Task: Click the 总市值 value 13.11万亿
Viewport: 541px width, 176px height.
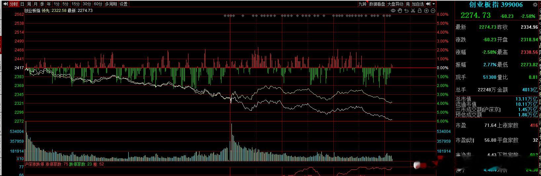Action: (x=526, y=99)
